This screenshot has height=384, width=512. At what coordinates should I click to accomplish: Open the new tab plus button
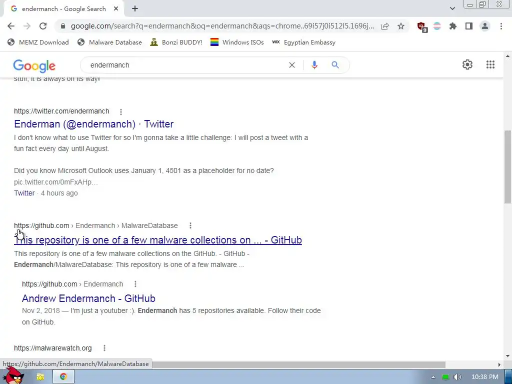(x=135, y=9)
